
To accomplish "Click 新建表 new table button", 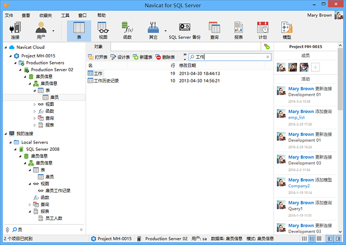I will [142, 57].
